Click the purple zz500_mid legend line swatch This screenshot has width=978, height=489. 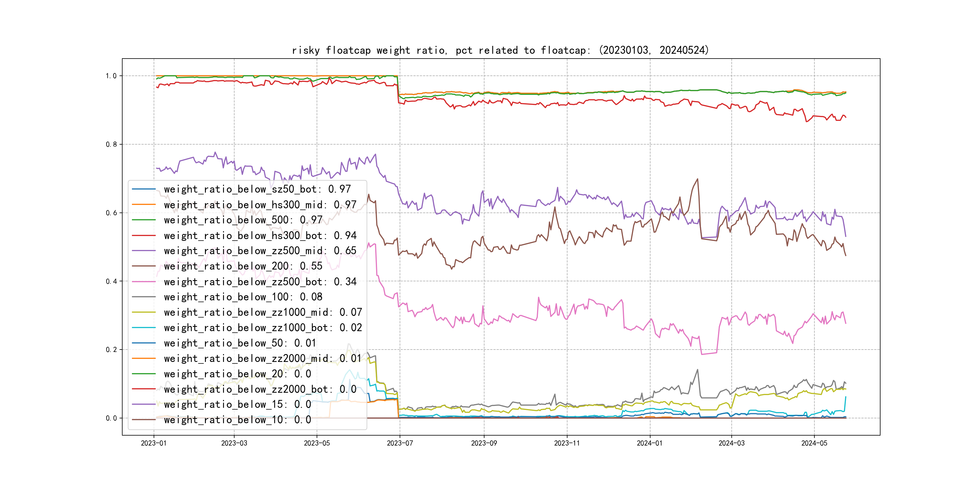(x=143, y=251)
